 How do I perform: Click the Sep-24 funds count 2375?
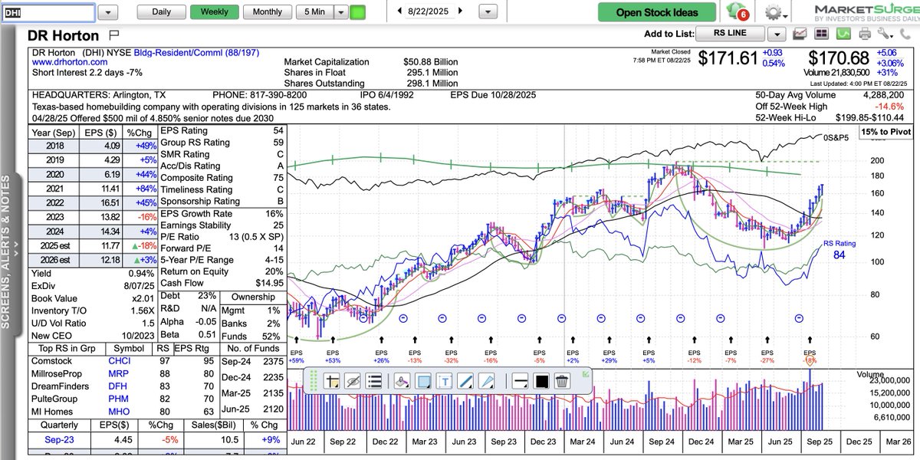[271, 360]
